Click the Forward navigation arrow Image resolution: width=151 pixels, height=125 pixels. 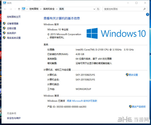pos(11,9)
